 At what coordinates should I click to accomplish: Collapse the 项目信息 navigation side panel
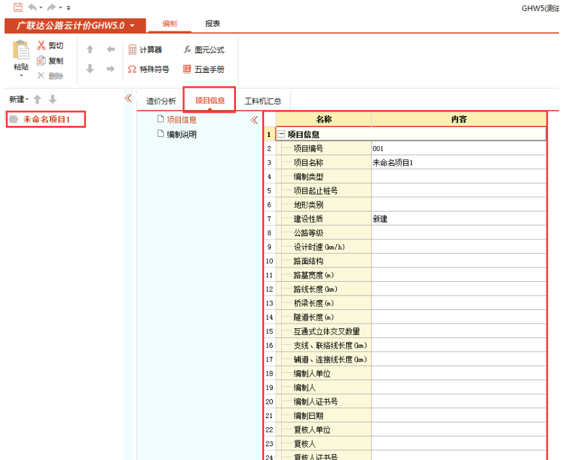(254, 120)
